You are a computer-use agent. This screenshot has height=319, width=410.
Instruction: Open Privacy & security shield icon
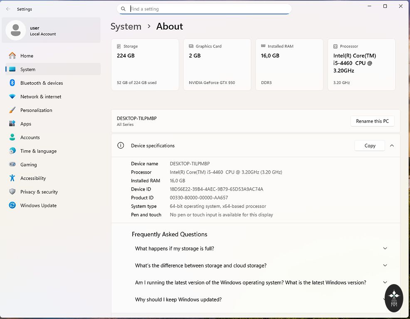[x=12, y=192]
